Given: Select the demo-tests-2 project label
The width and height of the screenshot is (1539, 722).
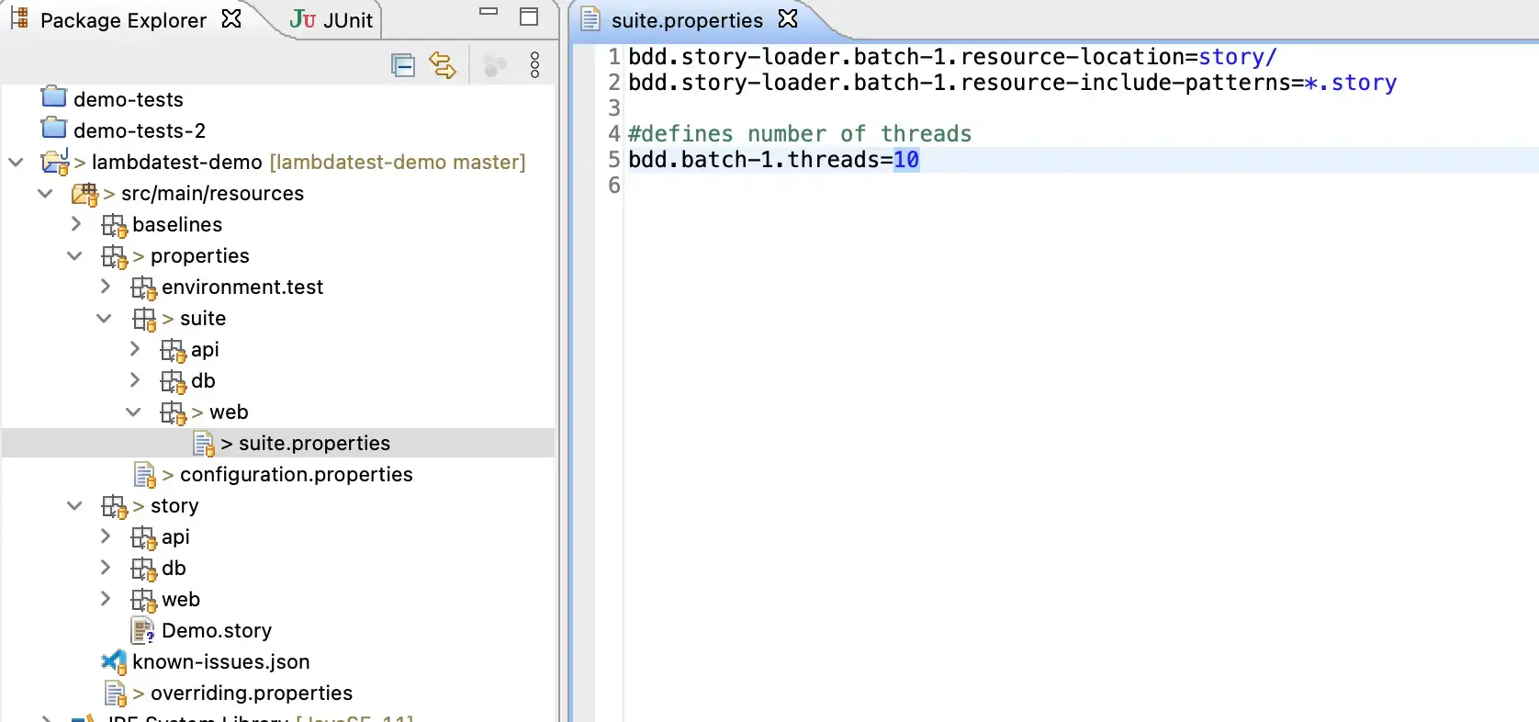Looking at the screenshot, I should (x=140, y=131).
